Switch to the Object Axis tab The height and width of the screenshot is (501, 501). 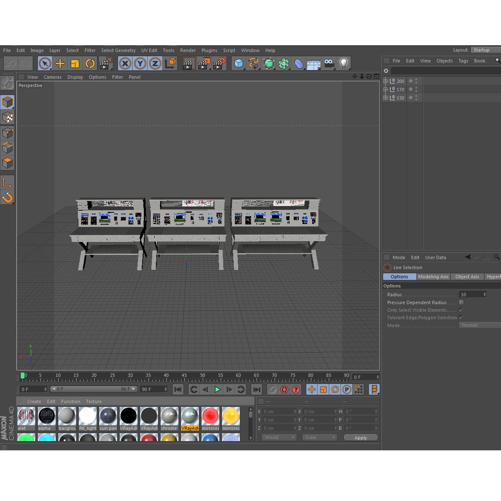467,276
